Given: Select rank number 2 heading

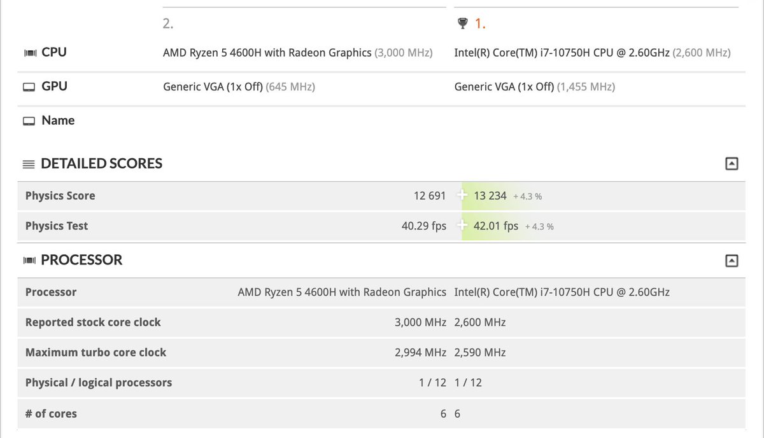Looking at the screenshot, I should (168, 24).
